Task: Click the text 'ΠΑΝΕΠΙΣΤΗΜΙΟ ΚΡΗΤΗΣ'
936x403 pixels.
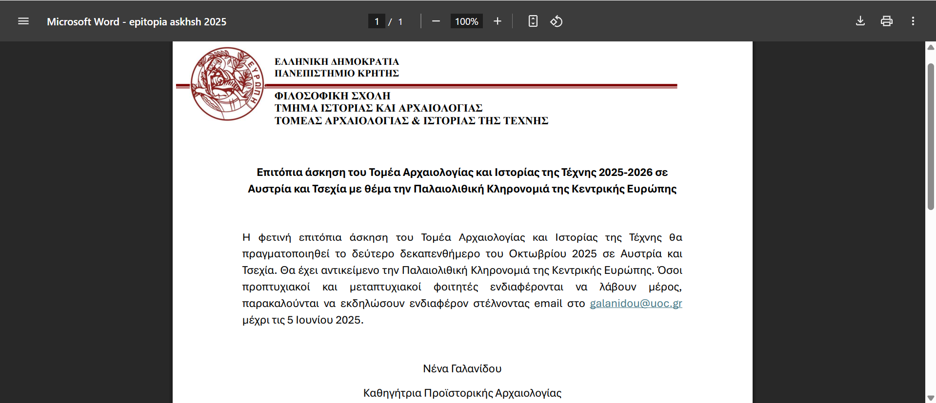Action: point(337,73)
